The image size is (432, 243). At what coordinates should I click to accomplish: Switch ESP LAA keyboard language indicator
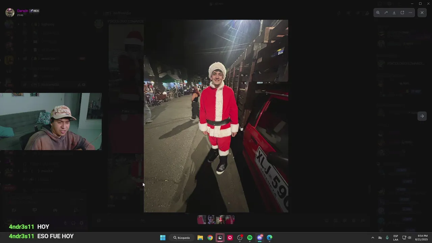396,238
